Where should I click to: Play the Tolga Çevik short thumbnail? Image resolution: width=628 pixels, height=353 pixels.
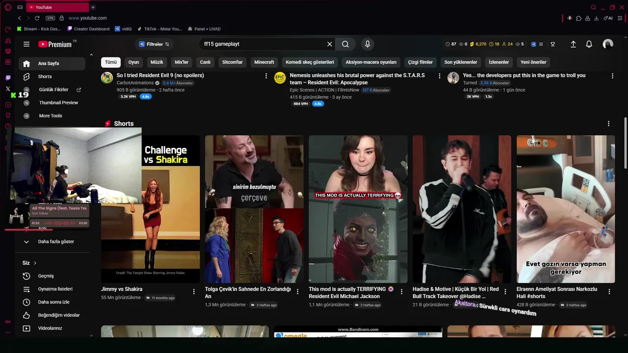[254, 209]
